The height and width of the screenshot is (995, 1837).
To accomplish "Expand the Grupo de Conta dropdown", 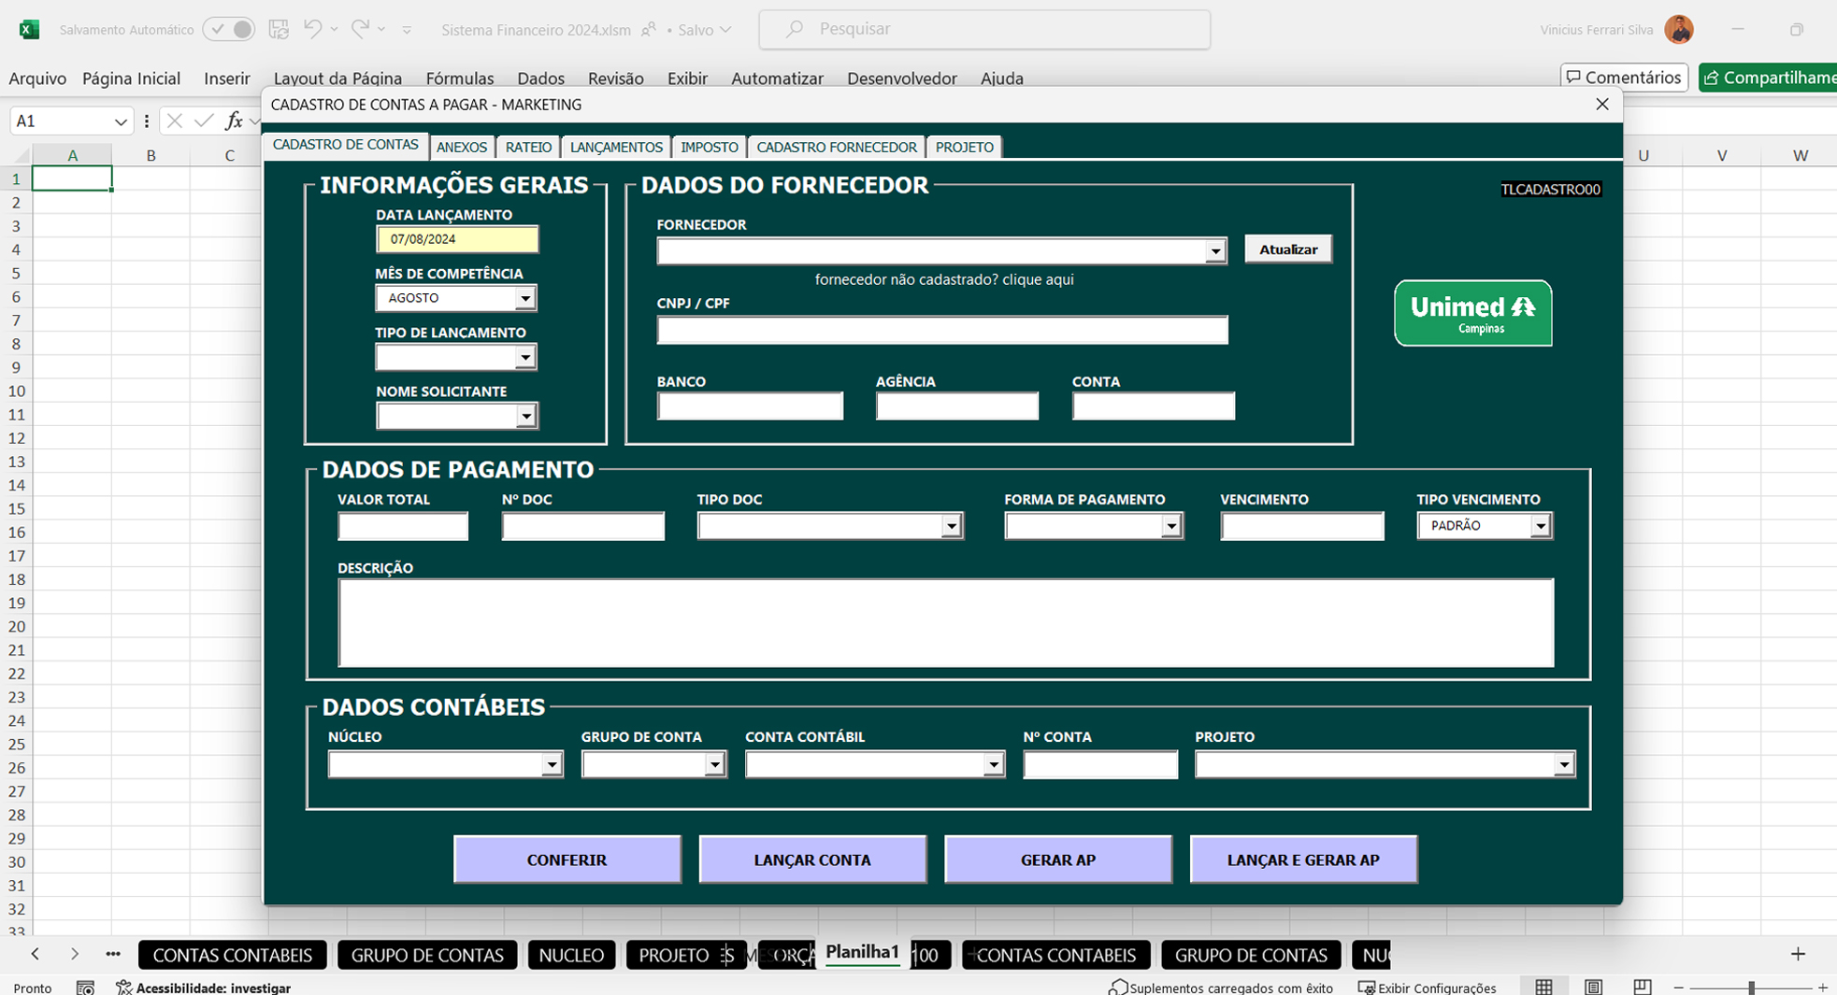I will coord(714,764).
